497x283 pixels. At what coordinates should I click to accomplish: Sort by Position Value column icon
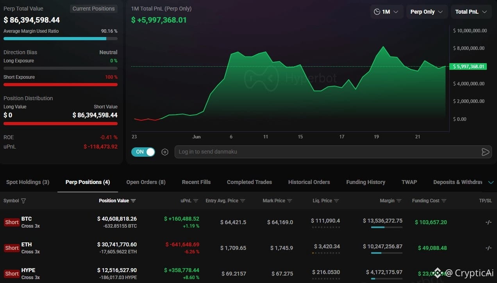pos(133,201)
